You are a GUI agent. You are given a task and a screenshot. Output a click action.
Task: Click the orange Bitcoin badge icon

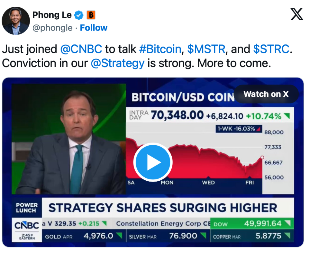pyautogui.click(x=91, y=15)
